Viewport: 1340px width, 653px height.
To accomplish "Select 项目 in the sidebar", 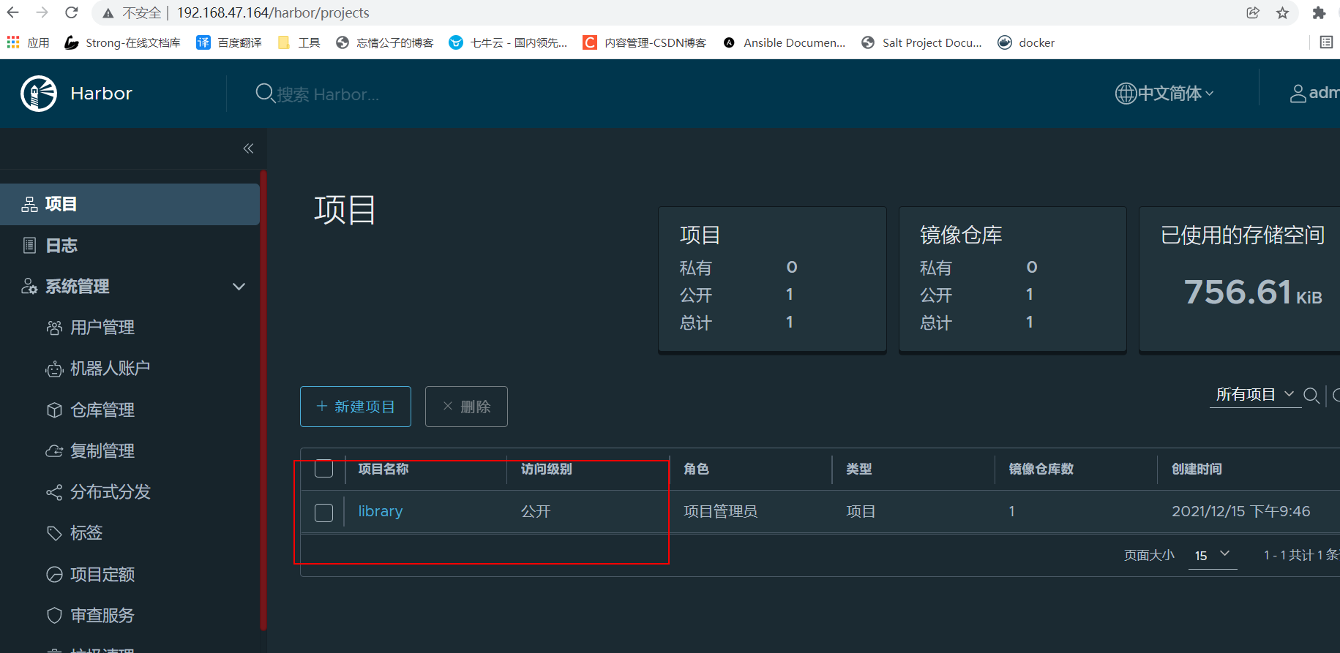I will click(130, 204).
